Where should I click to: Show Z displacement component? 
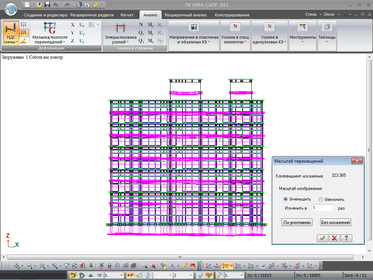[x=72, y=41]
